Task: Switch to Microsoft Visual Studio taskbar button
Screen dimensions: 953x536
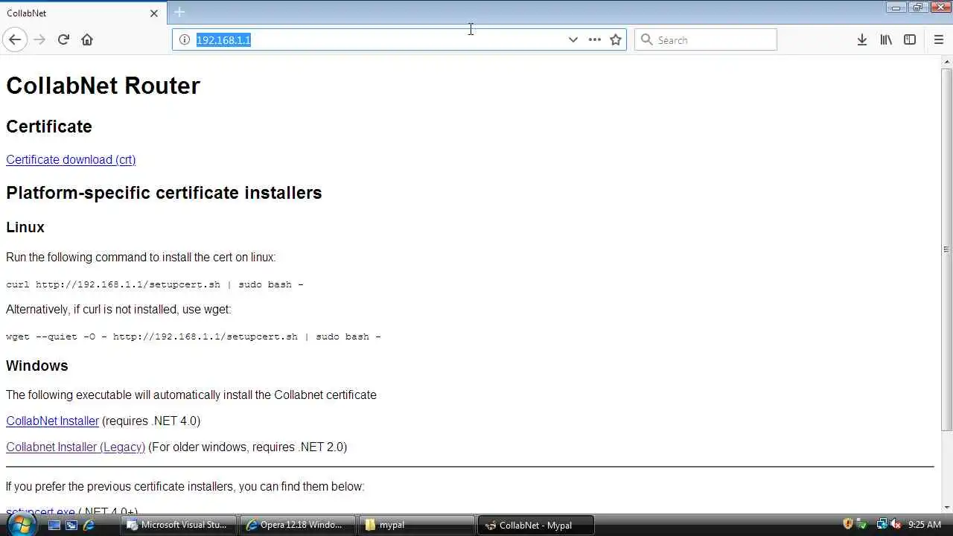Action: 179,525
